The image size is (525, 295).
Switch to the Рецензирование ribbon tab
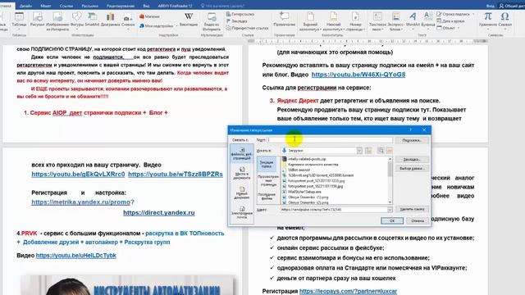(121, 6)
